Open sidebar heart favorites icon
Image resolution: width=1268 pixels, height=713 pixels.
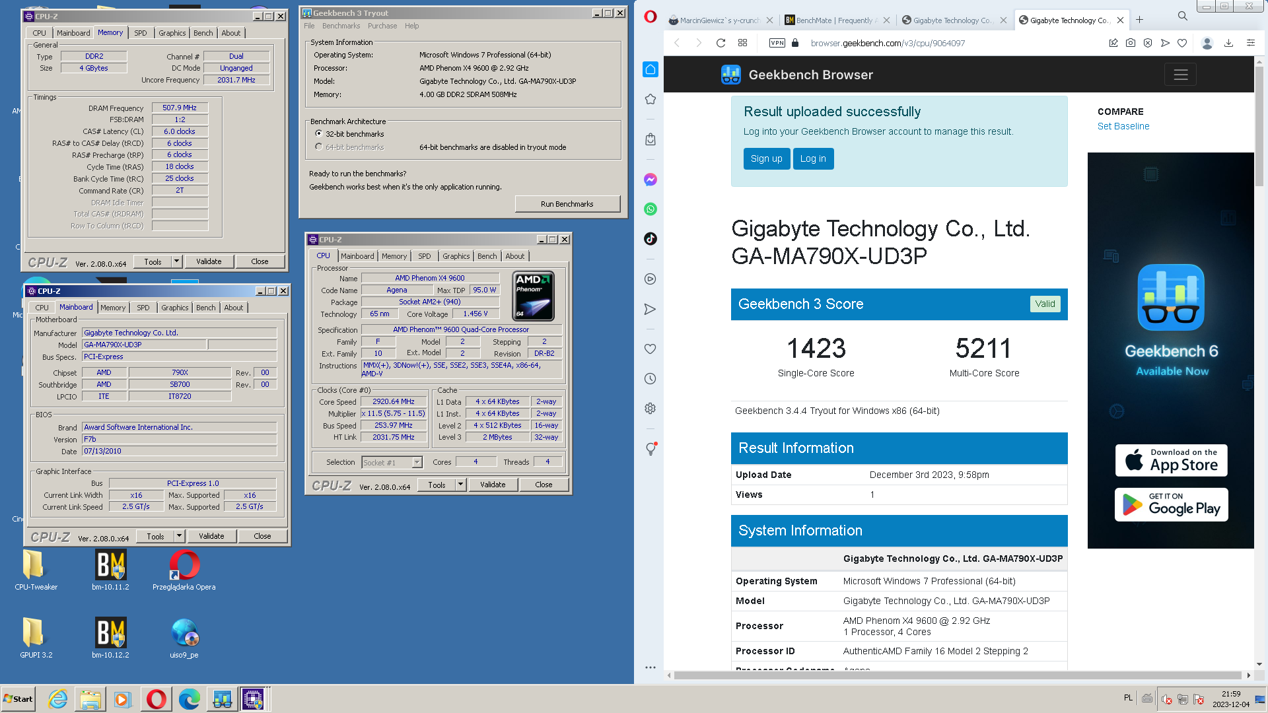(x=651, y=349)
